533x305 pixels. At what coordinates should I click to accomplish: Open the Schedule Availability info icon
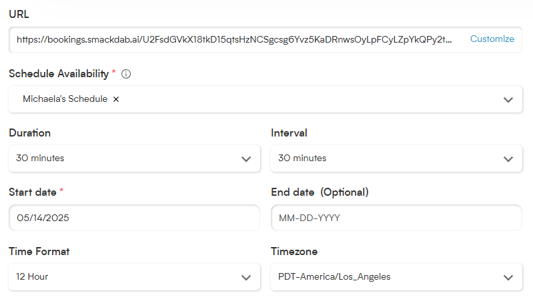(126, 74)
